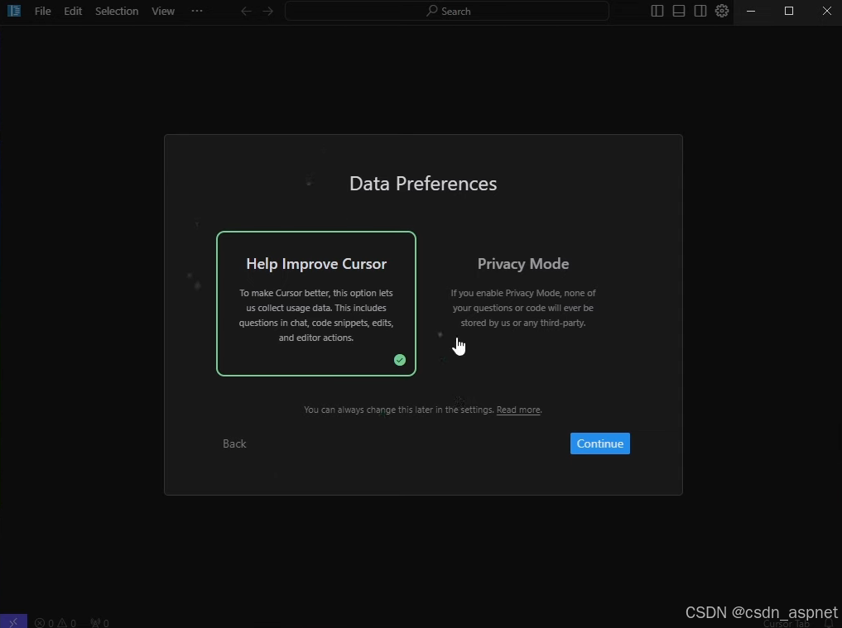Open the Selection menu
The image size is (842, 628).
117,11
